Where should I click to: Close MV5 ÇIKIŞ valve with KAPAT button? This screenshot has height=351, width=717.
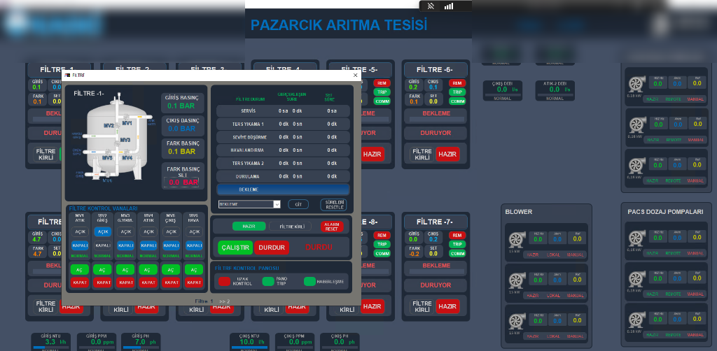click(x=172, y=282)
